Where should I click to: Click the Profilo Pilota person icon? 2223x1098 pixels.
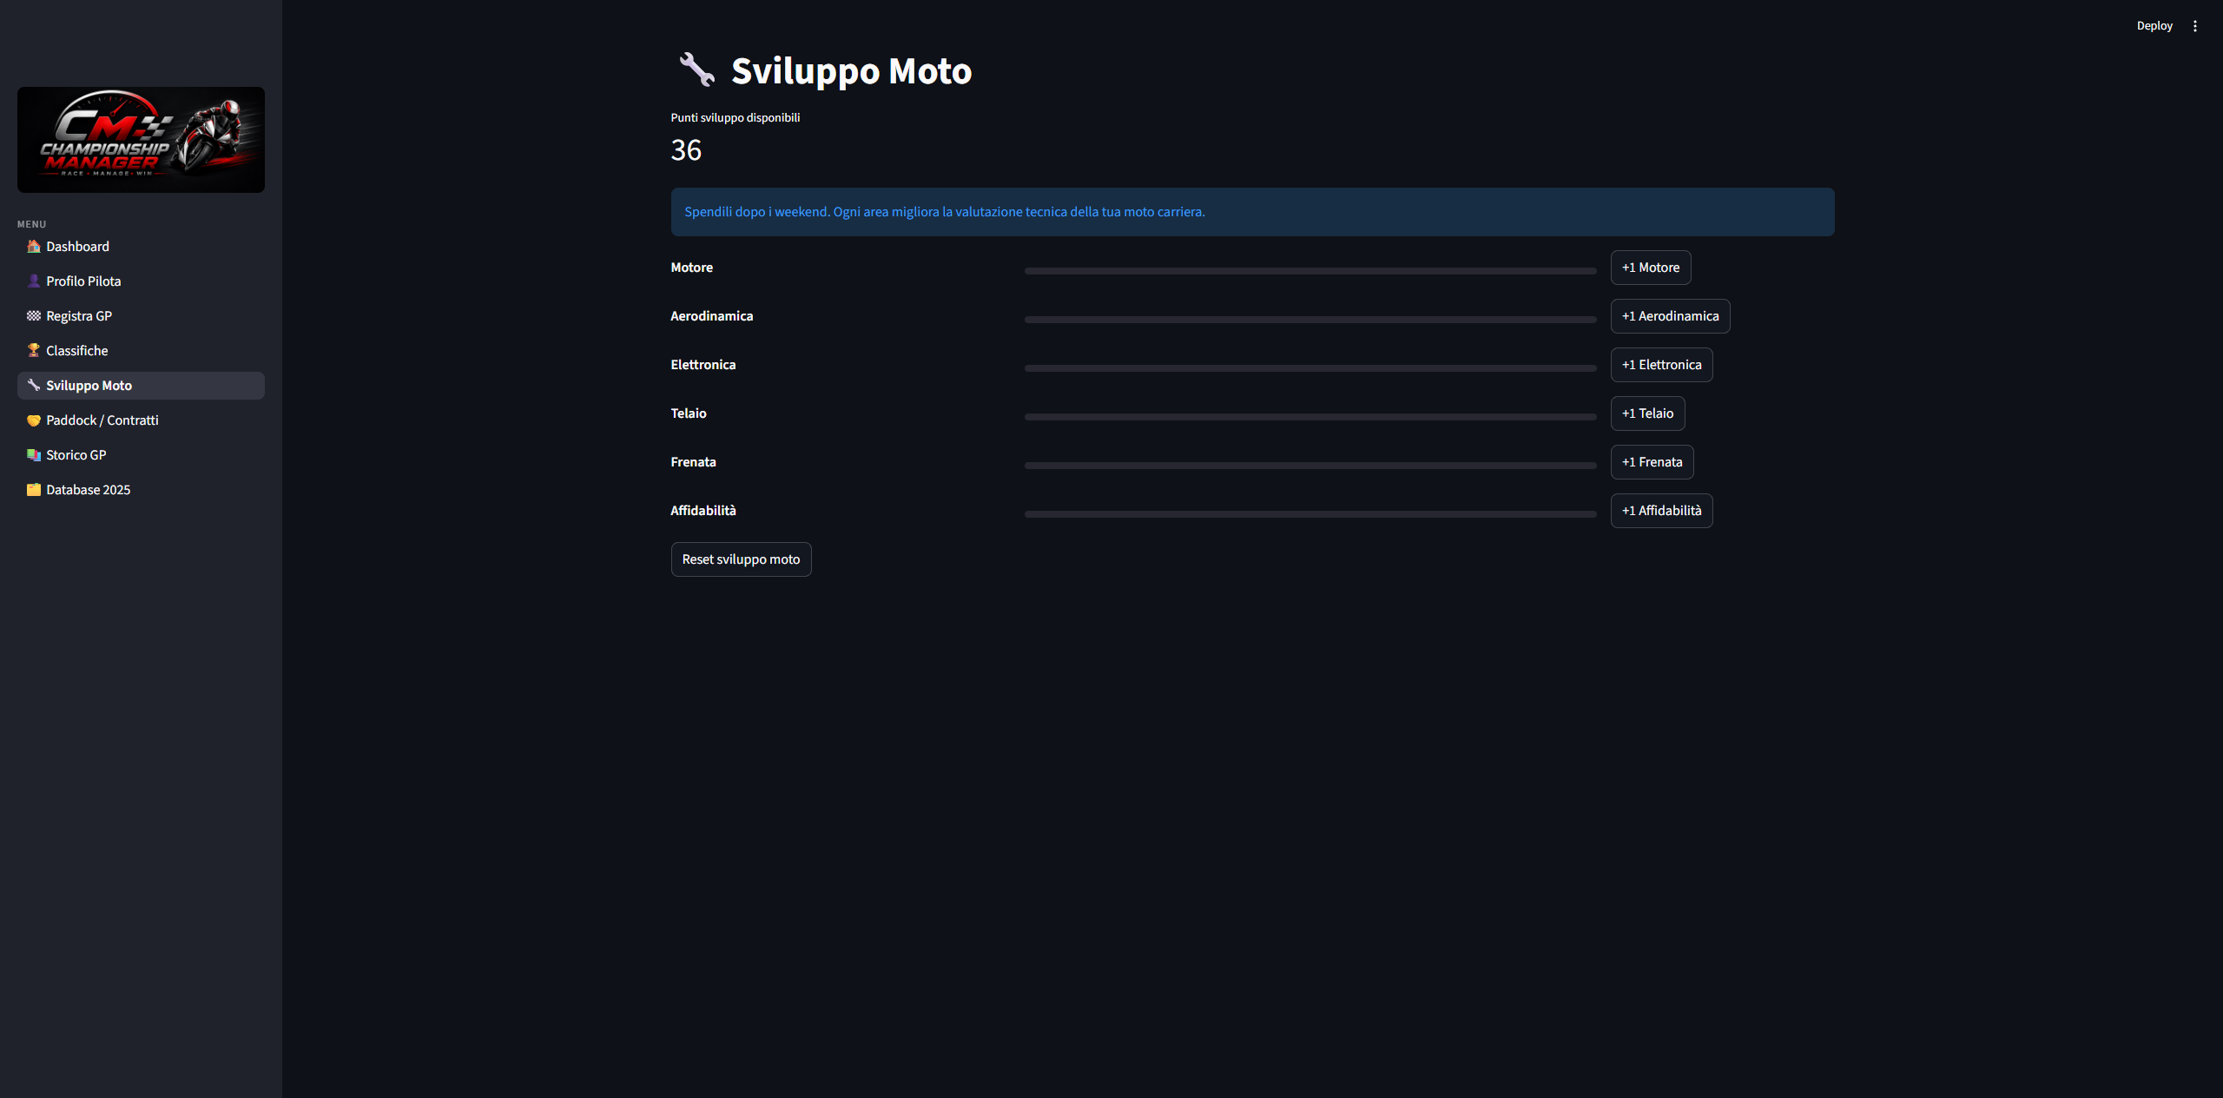pos(34,281)
